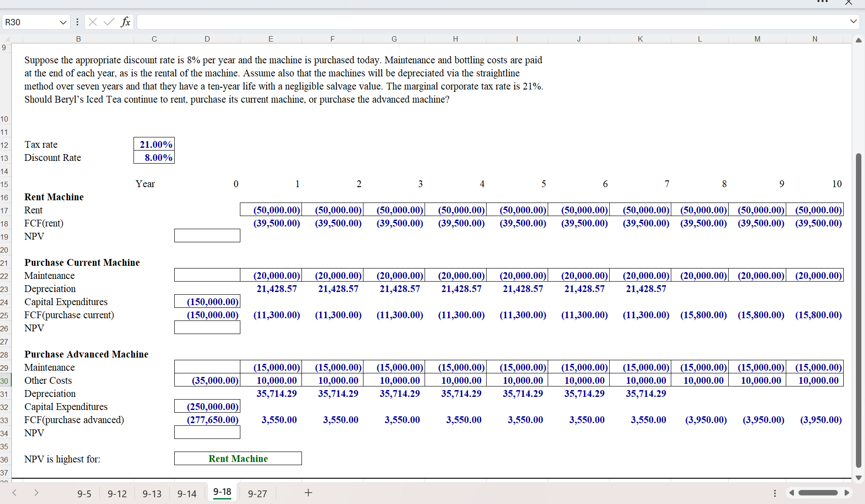This screenshot has width=865, height=504.
Task: Select the empty Maintenance year 0 cell row 22
Action: 207,275
